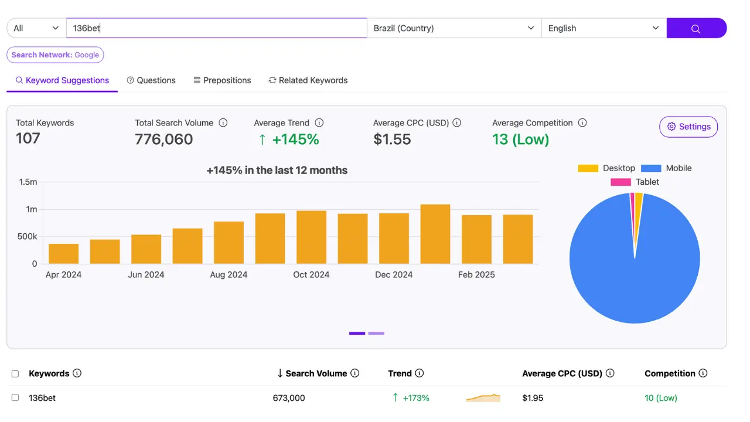
Task: Click info icon next to Trend column header
Action: coord(420,373)
